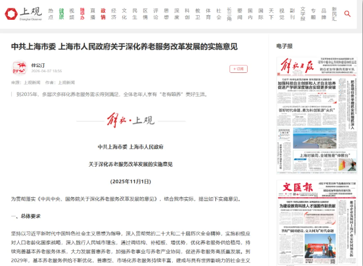The image size is (363, 266).
Task: Open the 品牌 navigation item
Action: pos(324,14)
